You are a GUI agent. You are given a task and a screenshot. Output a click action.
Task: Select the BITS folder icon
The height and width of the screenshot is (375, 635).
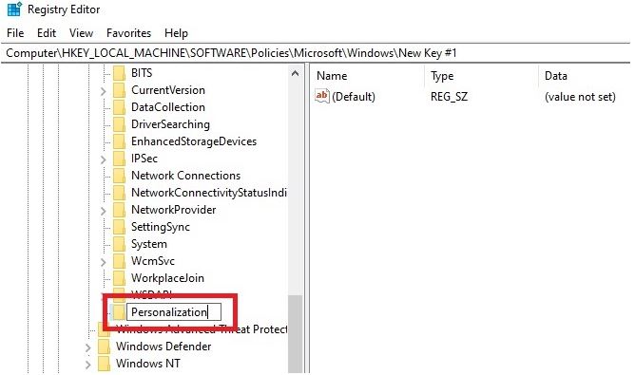click(119, 73)
